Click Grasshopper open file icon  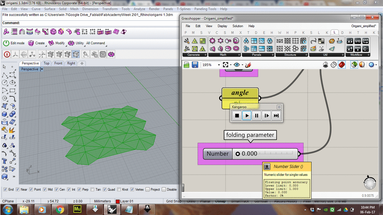coord(187,65)
